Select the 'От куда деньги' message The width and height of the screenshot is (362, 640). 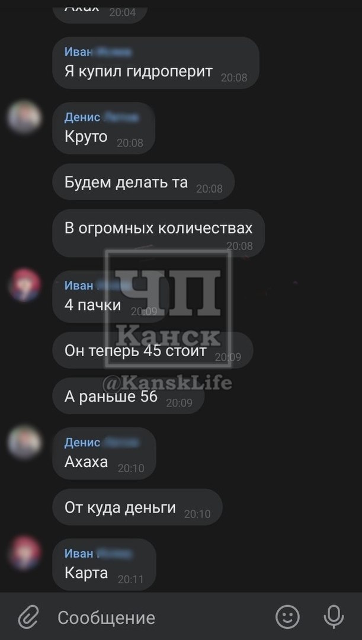coord(137,507)
